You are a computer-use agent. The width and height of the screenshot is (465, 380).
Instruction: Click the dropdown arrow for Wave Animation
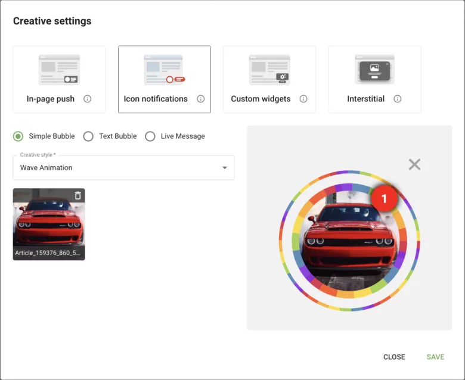coord(225,168)
